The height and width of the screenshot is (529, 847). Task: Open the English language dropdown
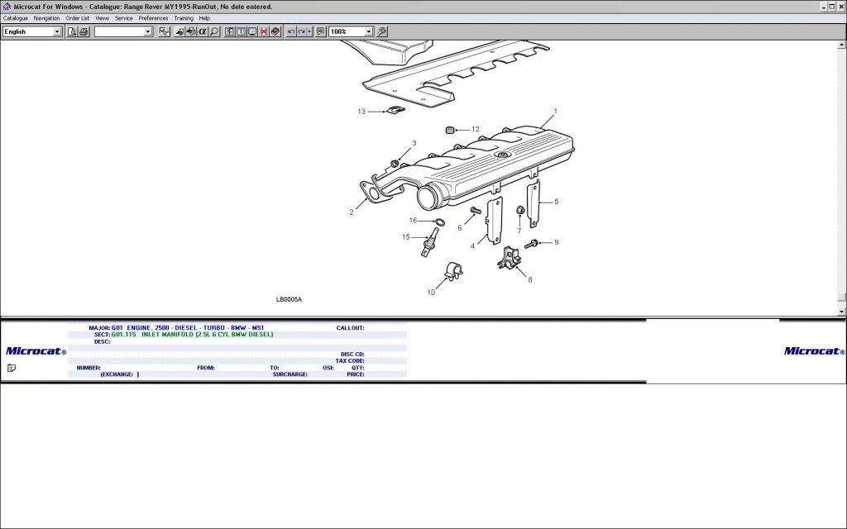tap(57, 32)
